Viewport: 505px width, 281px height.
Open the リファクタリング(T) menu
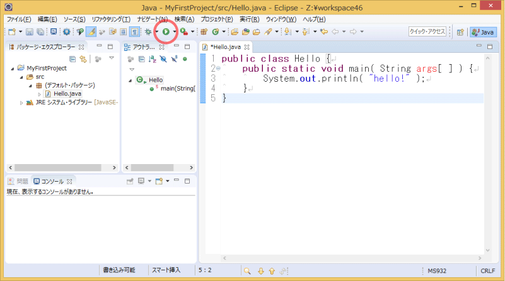[x=111, y=19]
